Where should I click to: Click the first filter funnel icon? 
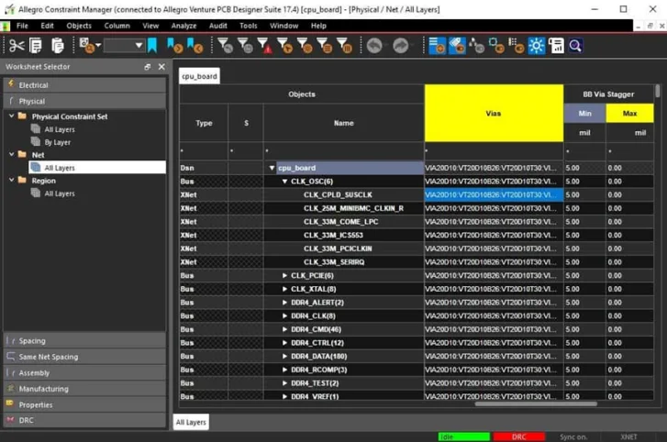coord(225,45)
